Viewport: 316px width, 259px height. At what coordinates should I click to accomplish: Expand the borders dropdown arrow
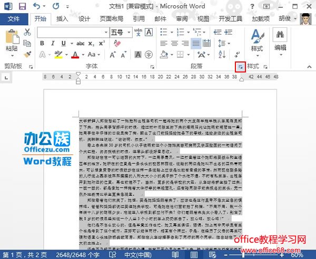click(188, 55)
